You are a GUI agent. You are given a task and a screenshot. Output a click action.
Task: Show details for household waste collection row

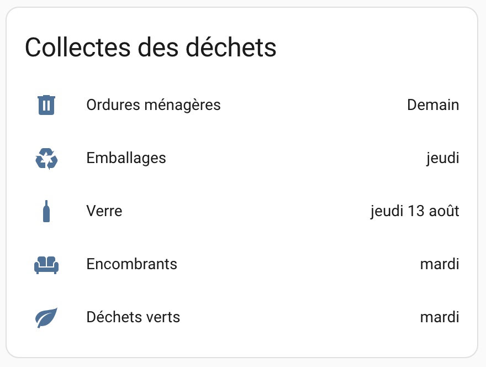tap(242, 105)
